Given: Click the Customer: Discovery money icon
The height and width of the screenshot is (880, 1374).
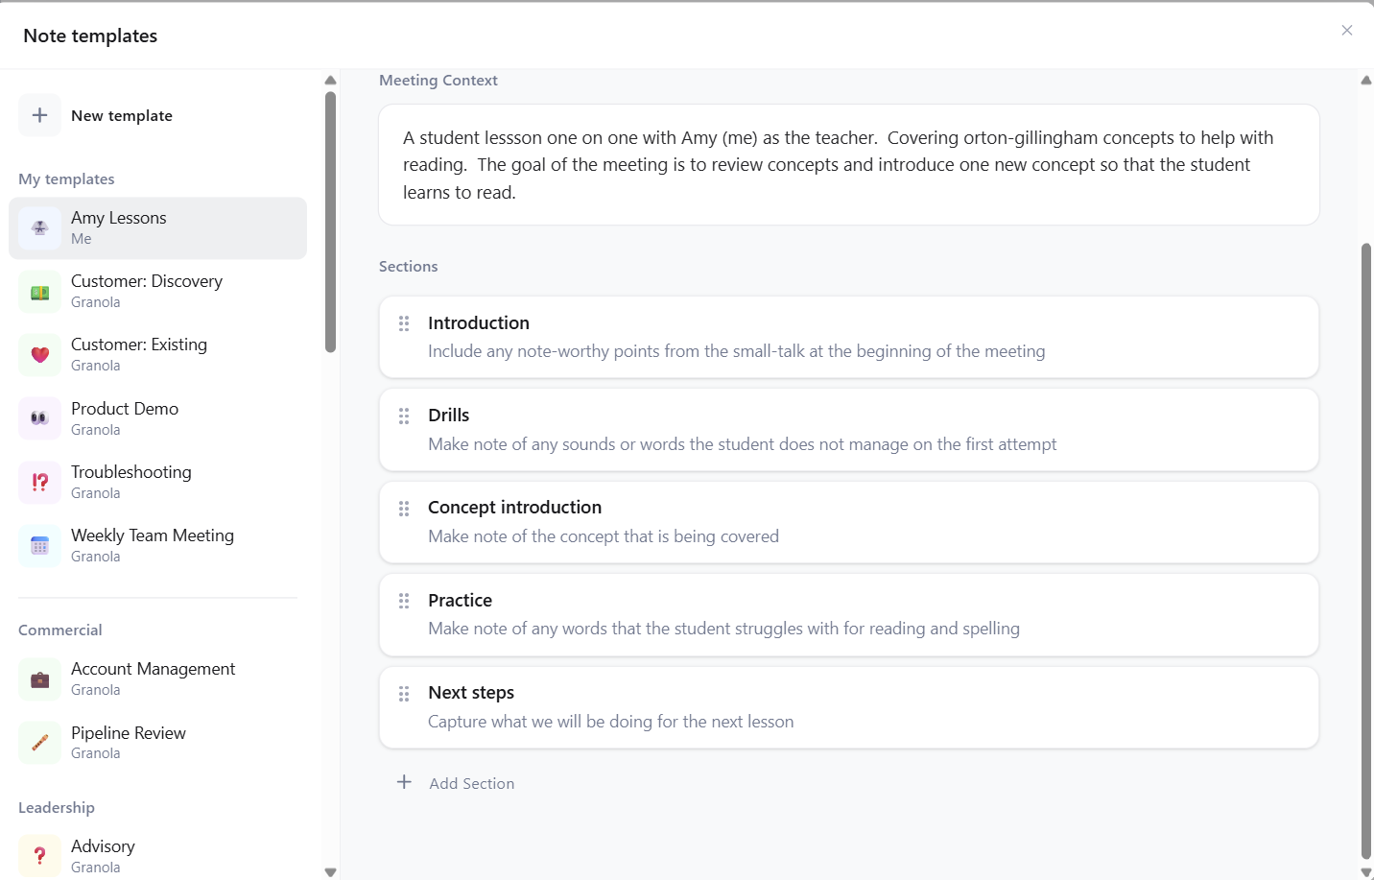Looking at the screenshot, I should [39, 292].
